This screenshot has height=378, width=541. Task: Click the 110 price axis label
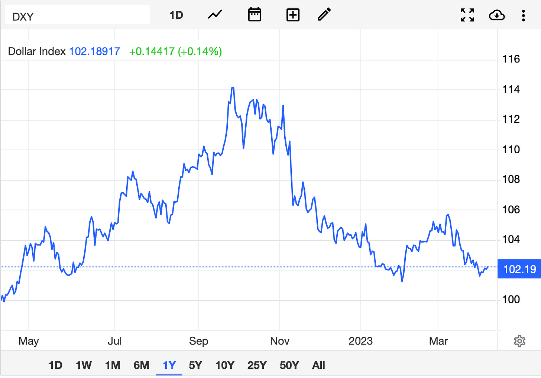[511, 150]
